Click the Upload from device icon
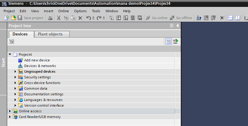The height and width of the screenshot is (126, 248). tap(125, 18)
